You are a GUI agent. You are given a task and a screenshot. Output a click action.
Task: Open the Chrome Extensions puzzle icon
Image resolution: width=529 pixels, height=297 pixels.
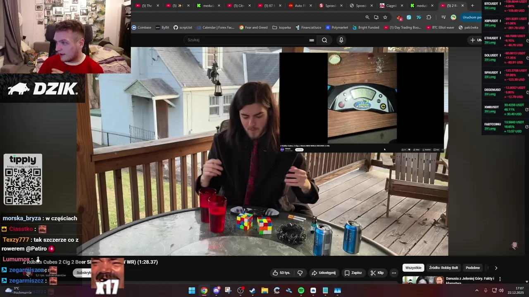[x=429, y=17]
